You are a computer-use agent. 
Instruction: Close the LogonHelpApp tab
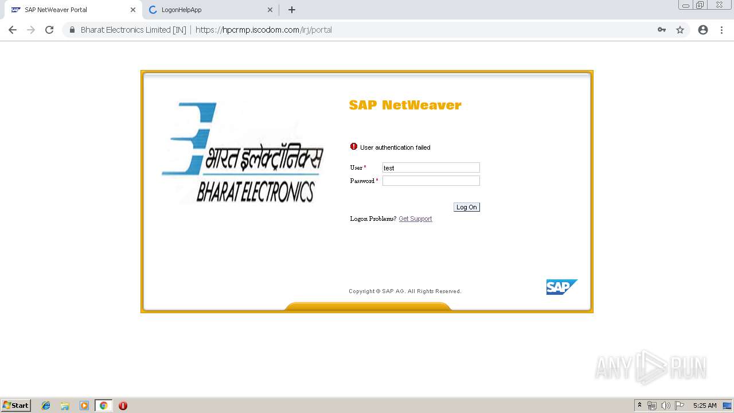click(x=270, y=10)
